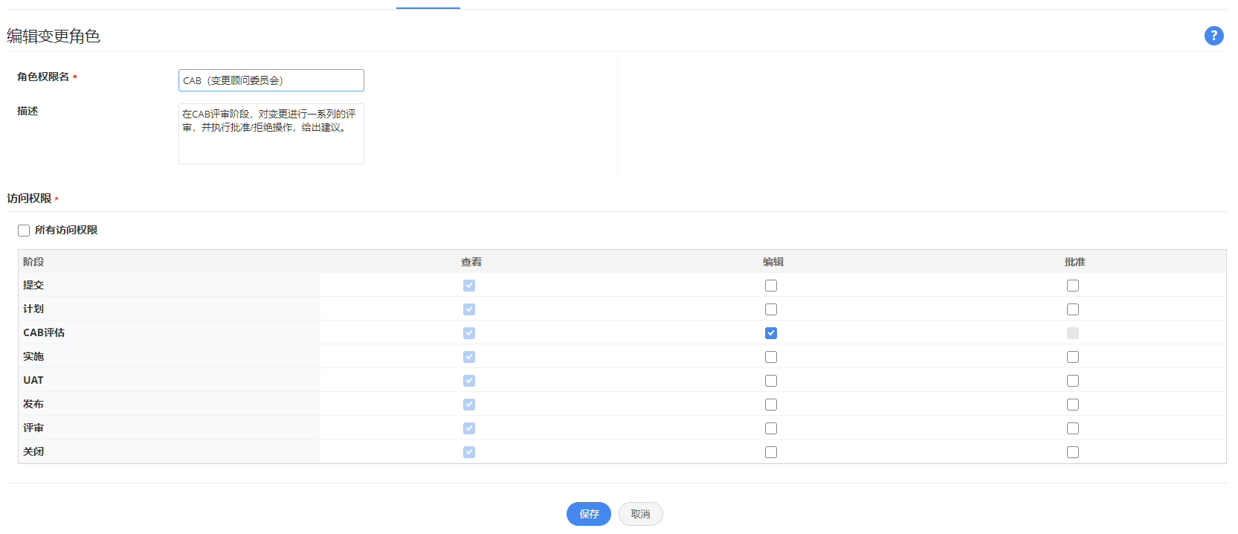Toggle the 所有访问权限 checkbox
Viewport: 1238px width, 534px height.
[x=24, y=231]
